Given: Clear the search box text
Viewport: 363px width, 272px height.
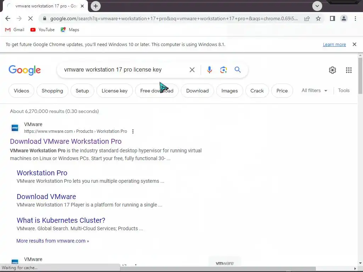Looking at the screenshot, I should coord(192,70).
